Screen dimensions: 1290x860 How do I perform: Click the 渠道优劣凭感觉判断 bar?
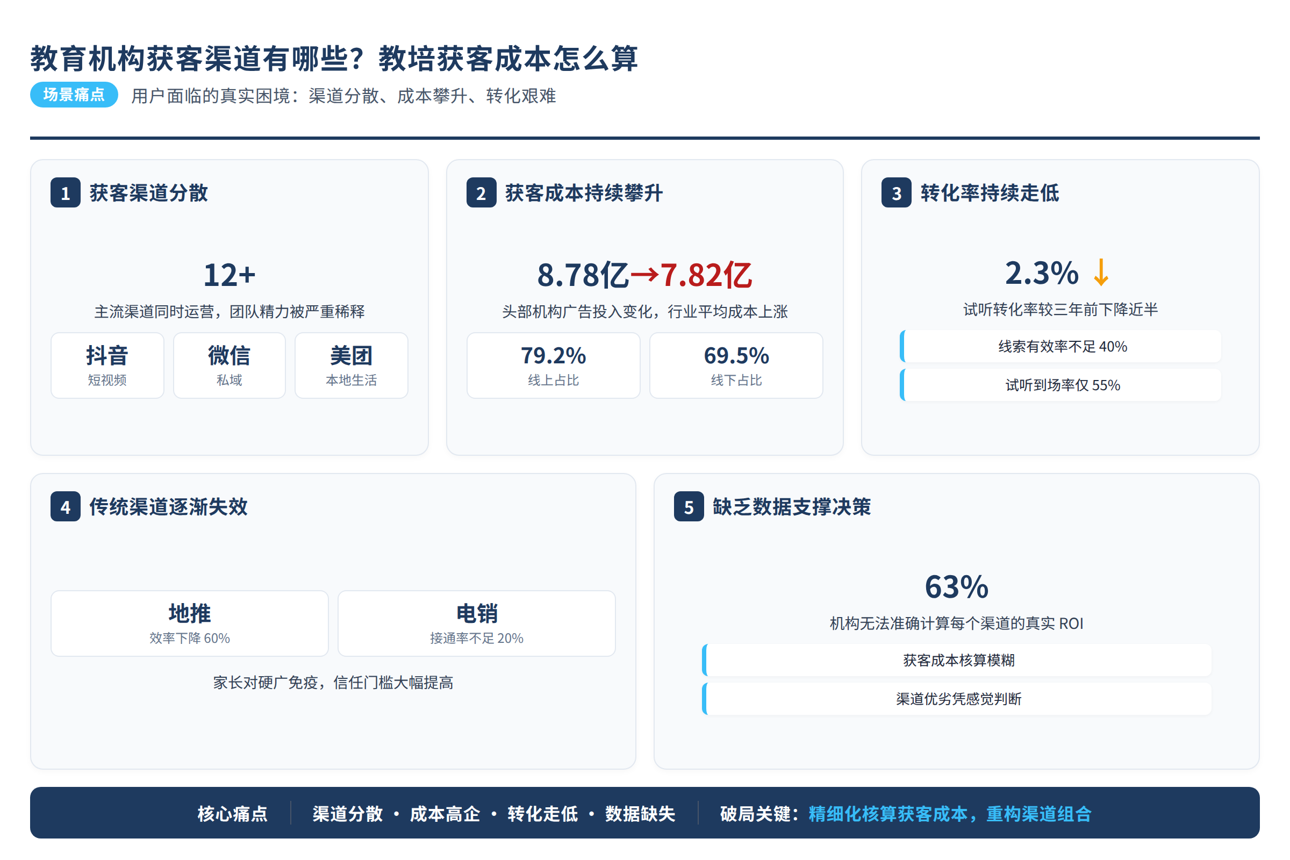(957, 699)
